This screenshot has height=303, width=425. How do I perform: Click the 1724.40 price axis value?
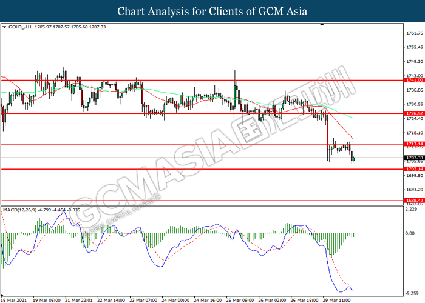pyautogui.click(x=415, y=119)
